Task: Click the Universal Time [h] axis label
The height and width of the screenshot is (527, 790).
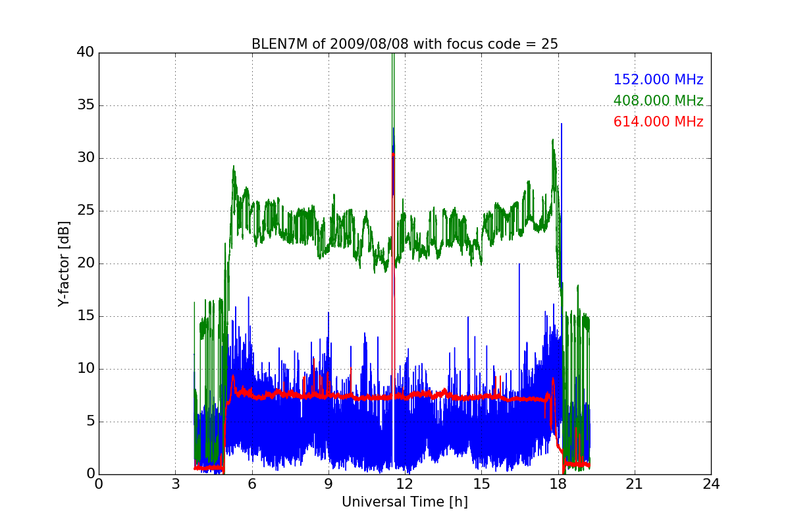Action: pos(404,502)
